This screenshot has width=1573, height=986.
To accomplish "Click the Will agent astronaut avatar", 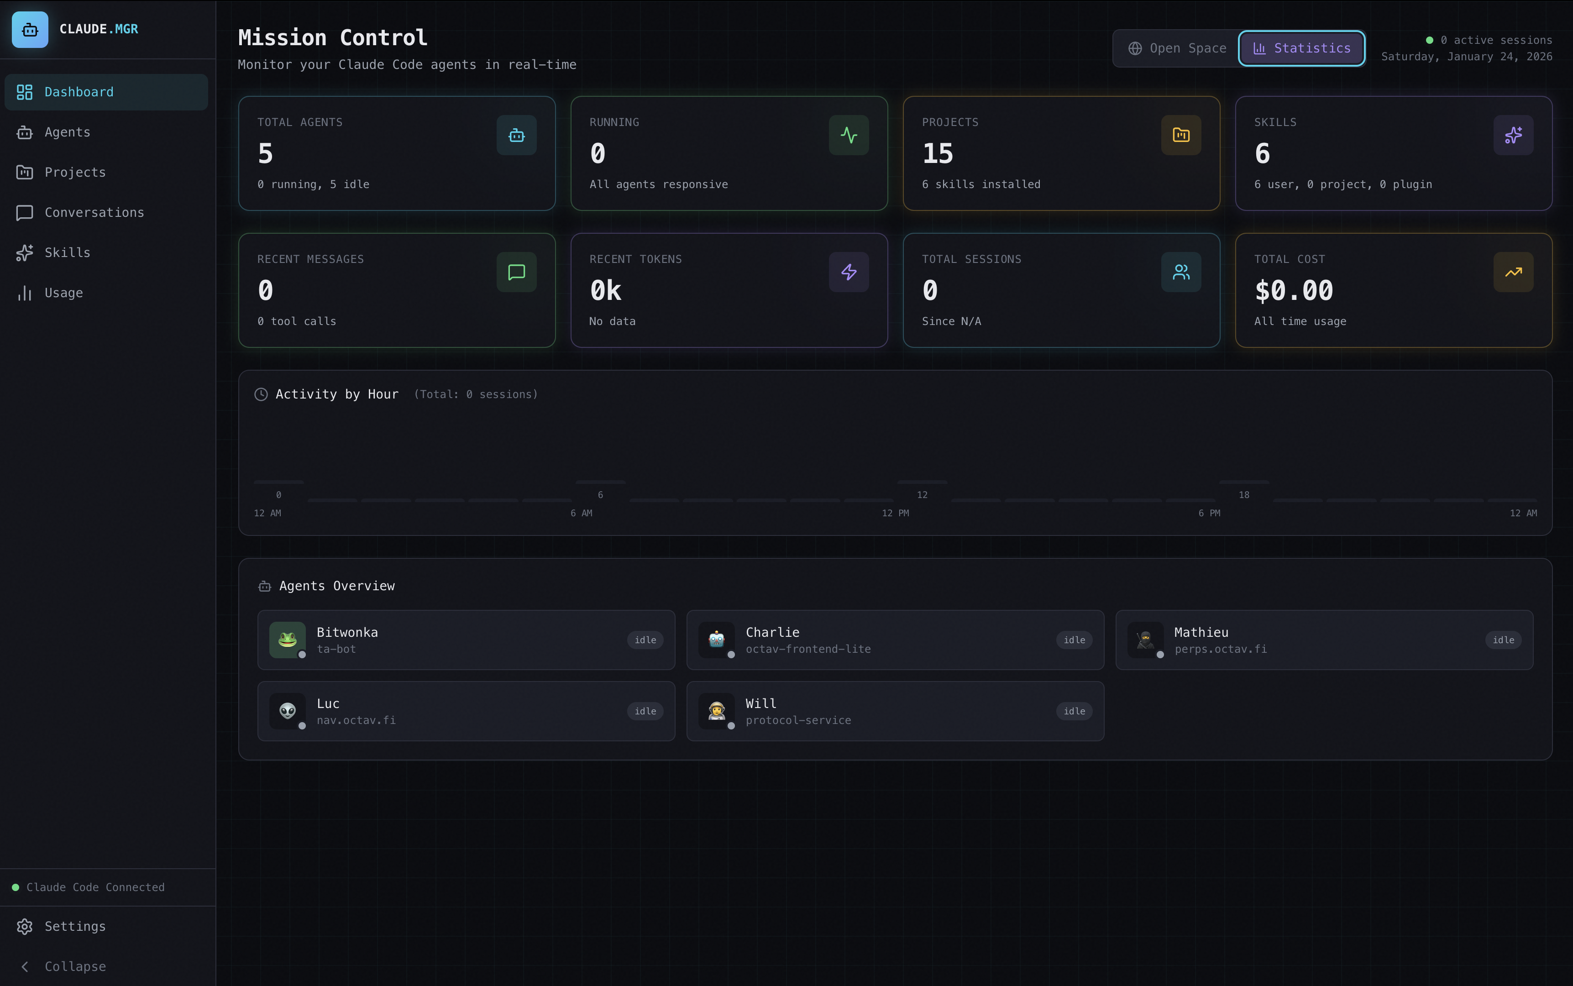I will [x=716, y=710].
